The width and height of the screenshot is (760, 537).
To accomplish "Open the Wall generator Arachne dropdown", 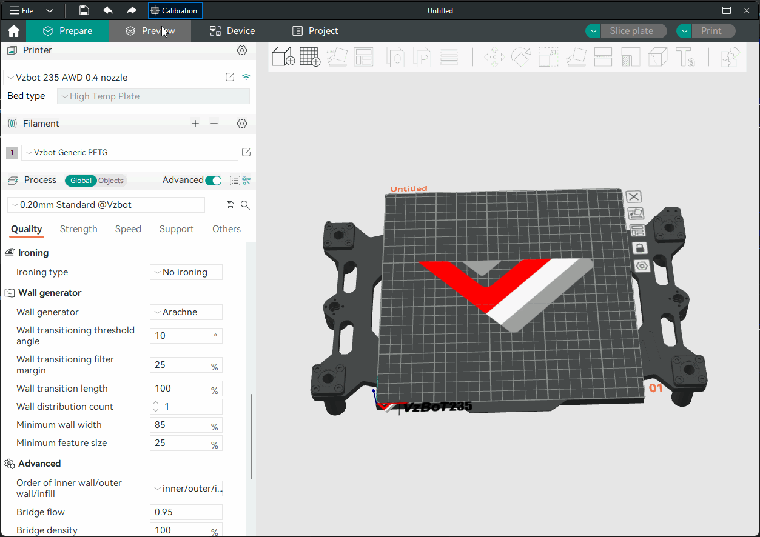I will point(186,312).
